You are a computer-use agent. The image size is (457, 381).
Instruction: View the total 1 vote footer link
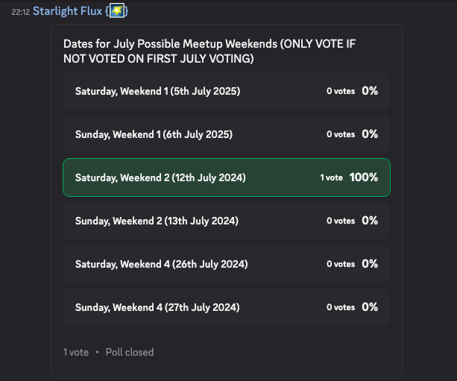tap(76, 352)
